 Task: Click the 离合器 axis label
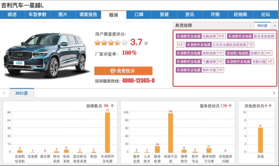pos(45,157)
